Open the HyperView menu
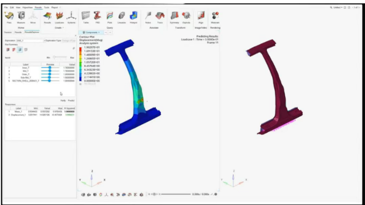The height and width of the screenshot is (205, 365). pos(27,7)
